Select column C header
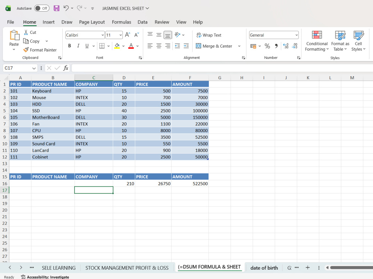Image resolution: width=373 pixels, height=279 pixels. [94, 78]
